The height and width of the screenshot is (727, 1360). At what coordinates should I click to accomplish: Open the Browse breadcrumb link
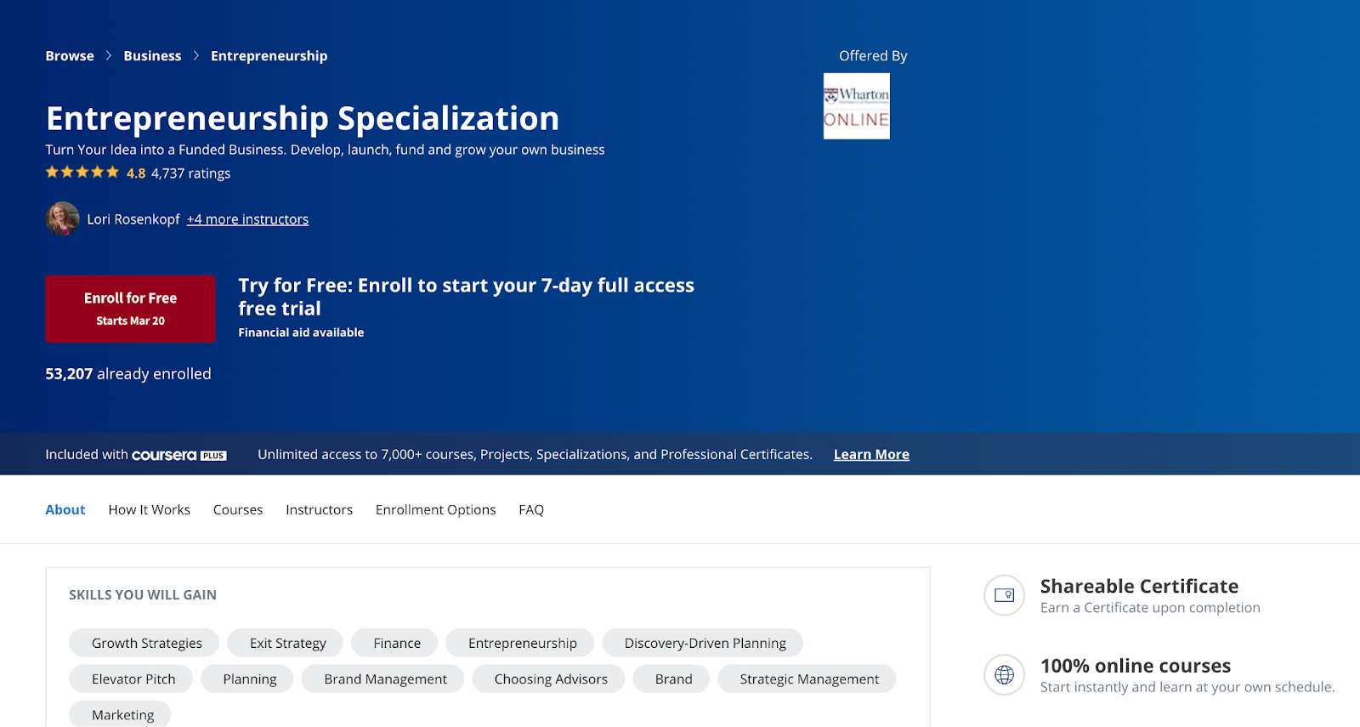(70, 56)
